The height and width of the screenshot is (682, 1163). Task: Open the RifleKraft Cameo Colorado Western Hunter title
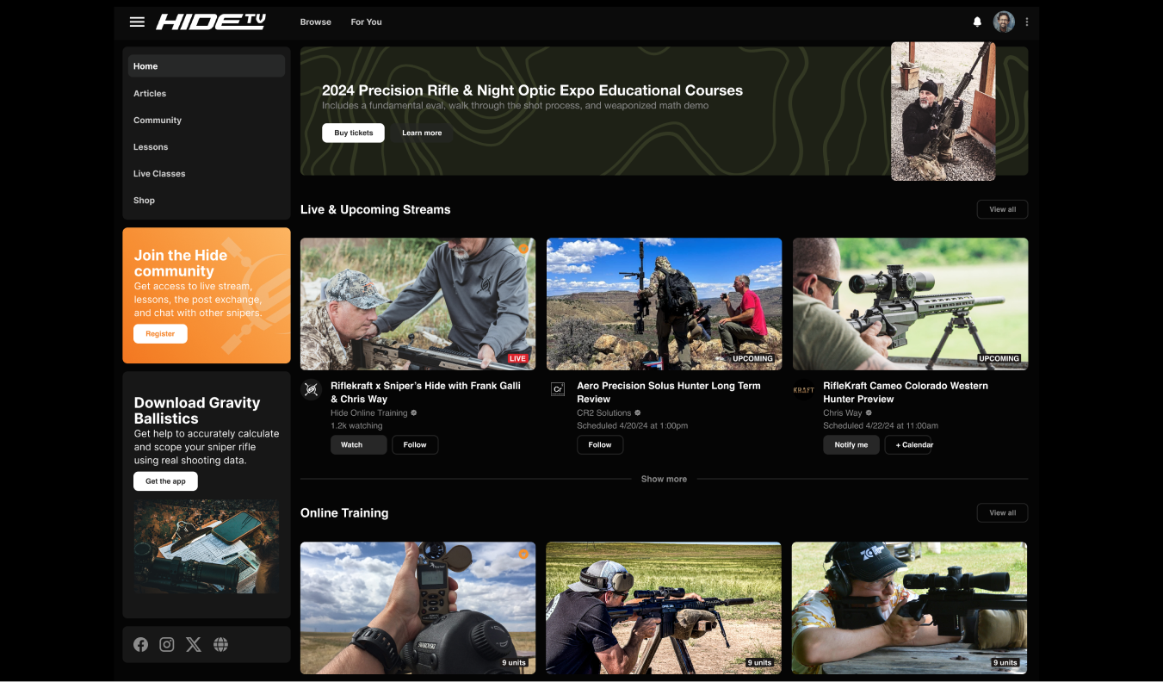906,393
